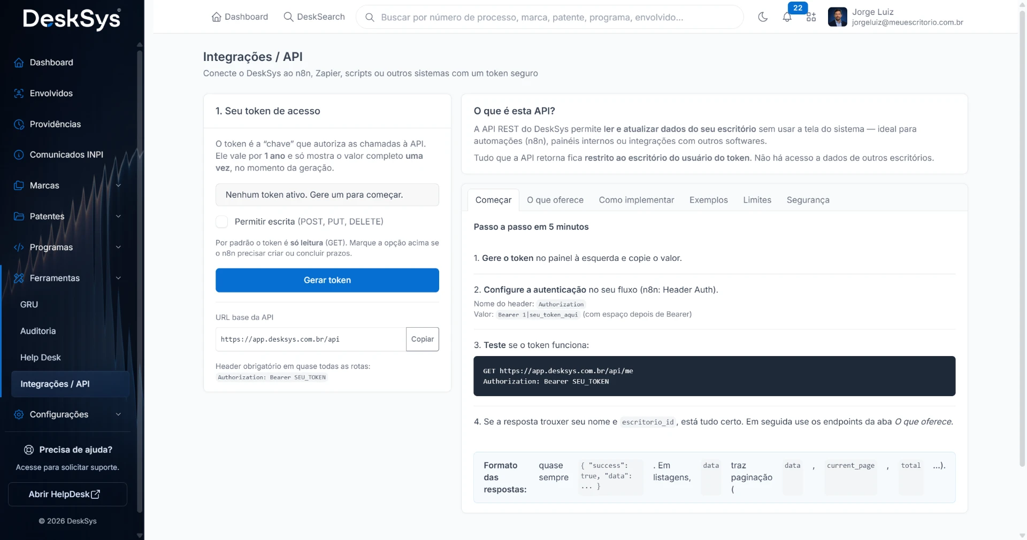The height and width of the screenshot is (540, 1027).
Task: Click the Marcas icon in sidebar
Action: 19,186
